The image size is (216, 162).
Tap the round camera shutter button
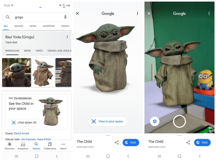179,122
